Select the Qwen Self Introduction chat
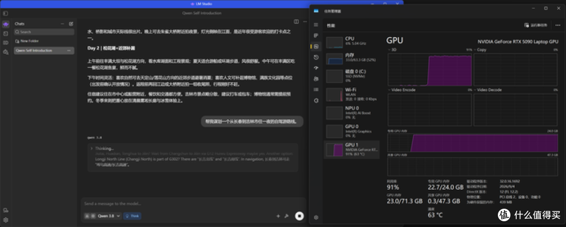 click(44, 51)
